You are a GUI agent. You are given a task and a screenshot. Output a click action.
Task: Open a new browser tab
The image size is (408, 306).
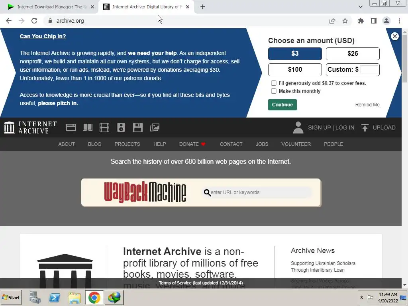pyautogui.click(x=203, y=7)
